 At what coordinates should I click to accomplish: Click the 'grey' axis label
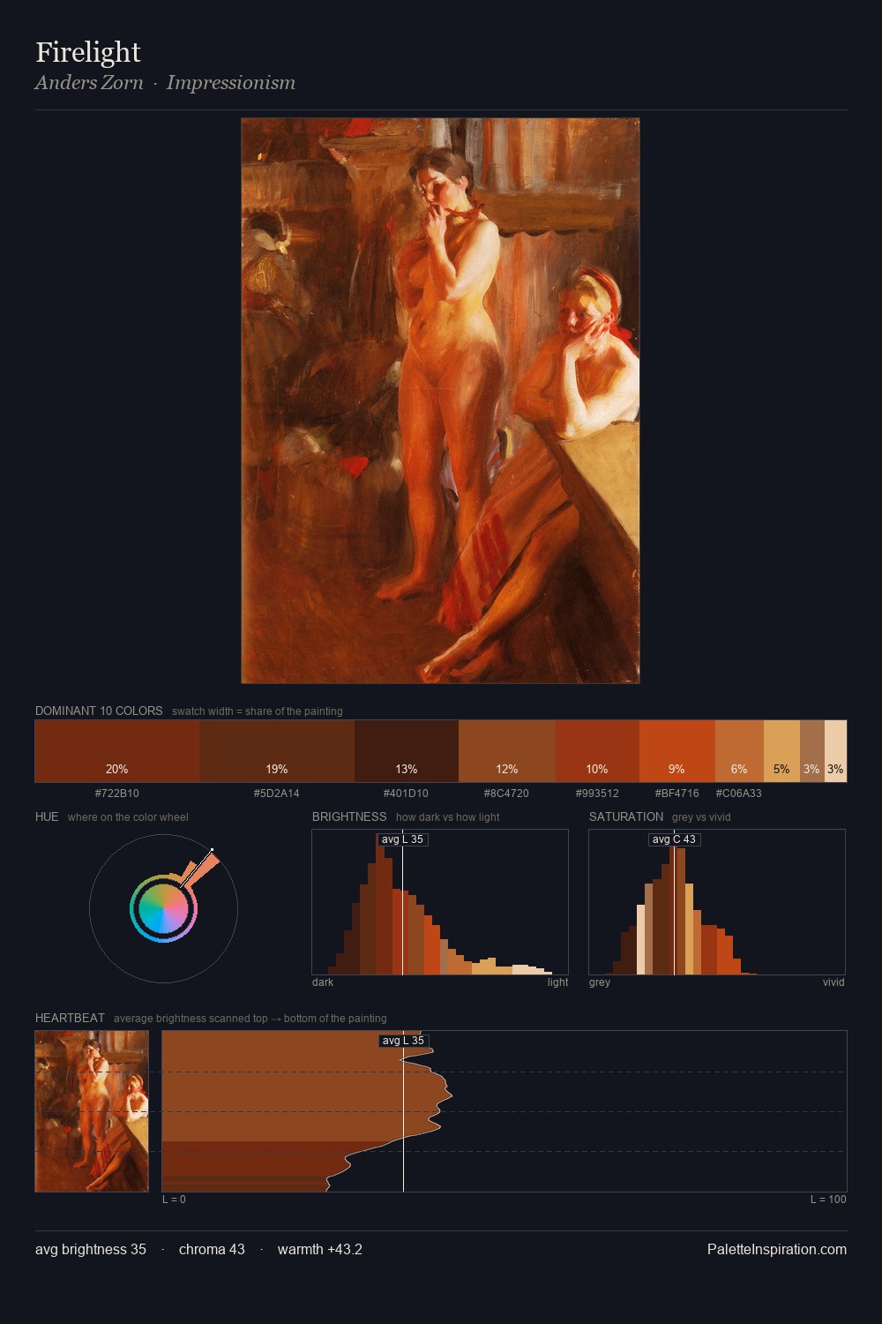point(600,982)
